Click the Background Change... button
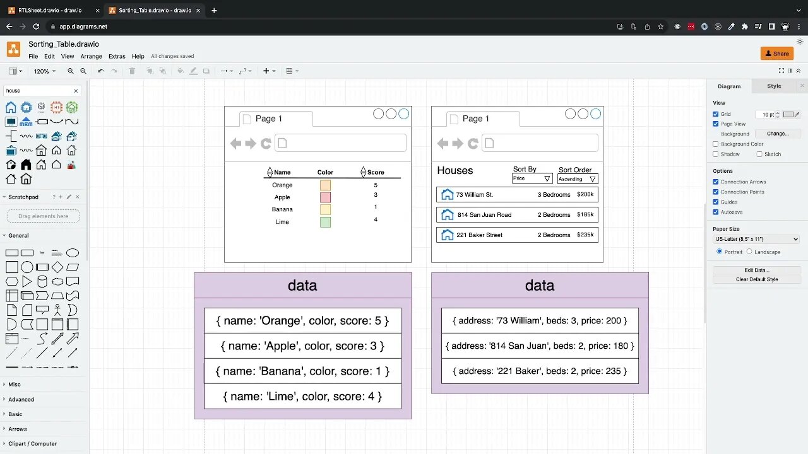Viewport: 808px width, 454px height. tap(778, 134)
